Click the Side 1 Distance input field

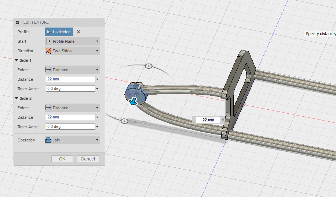coord(70,79)
